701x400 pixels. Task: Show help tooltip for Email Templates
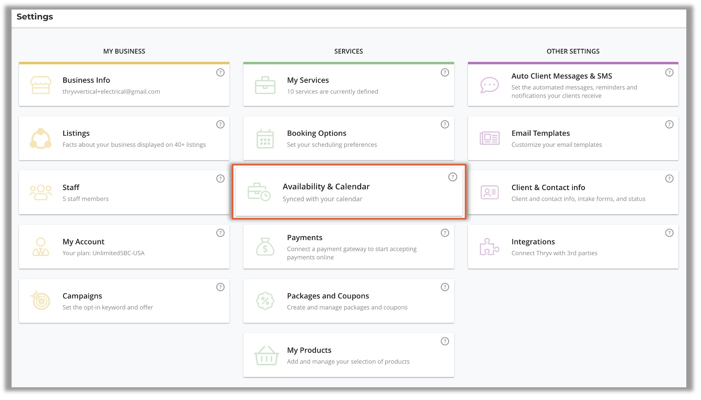(x=669, y=125)
